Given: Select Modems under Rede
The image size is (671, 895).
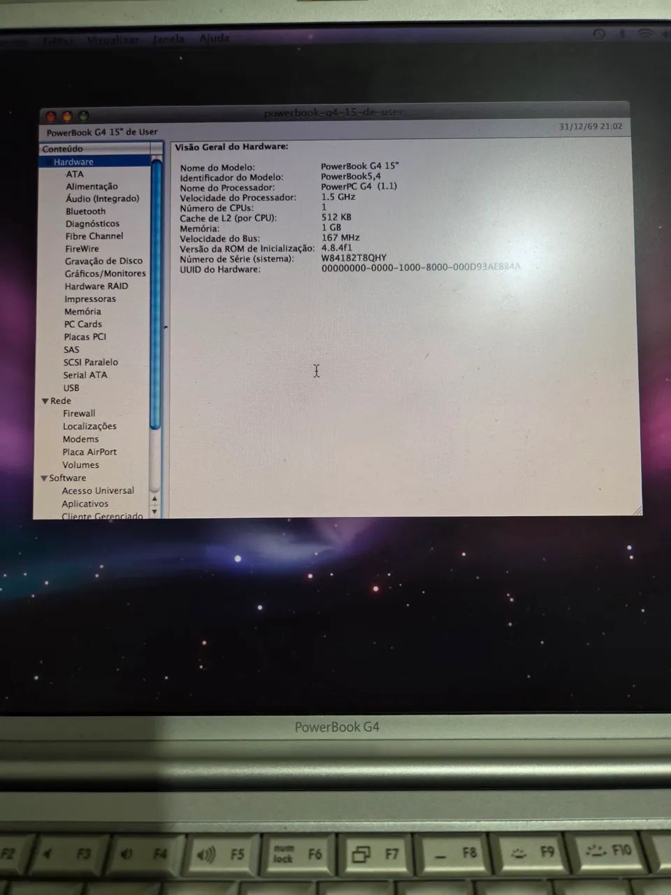Looking at the screenshot, I should [80, 439].
